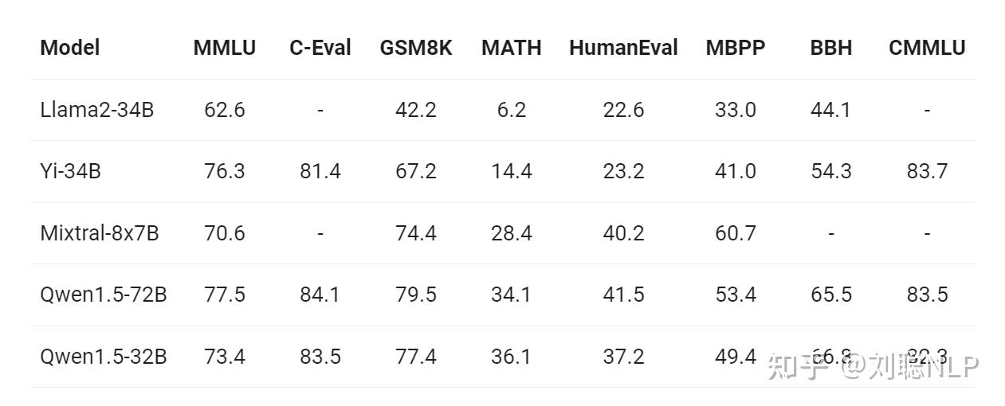Select the C-Eval column header
Viewport: 1005px width, 406px height.
tap(320, 48)
